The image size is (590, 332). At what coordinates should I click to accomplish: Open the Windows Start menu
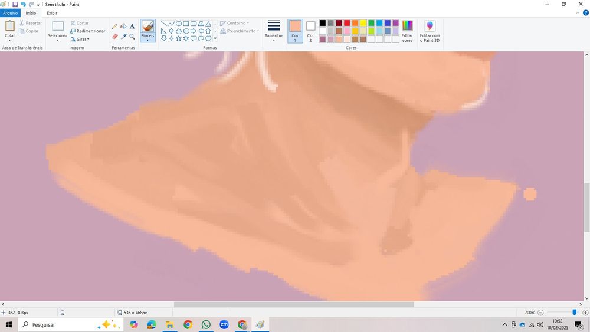9,324
